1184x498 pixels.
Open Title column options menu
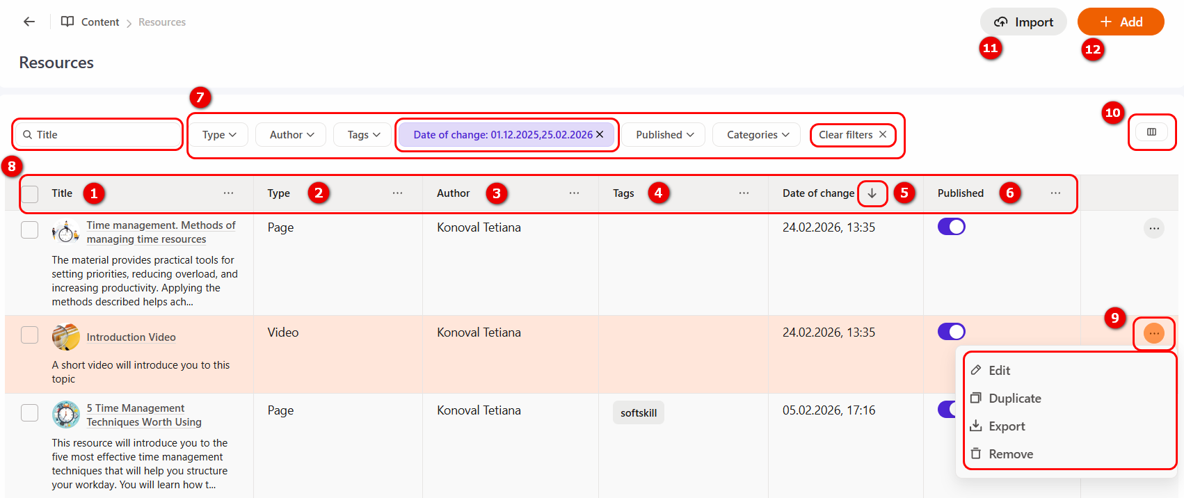pyautogui.click(x=228, y=193)
